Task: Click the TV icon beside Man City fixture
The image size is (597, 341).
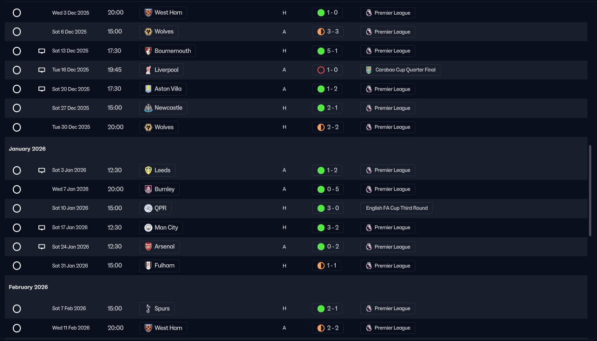Action: click(42, 228)
